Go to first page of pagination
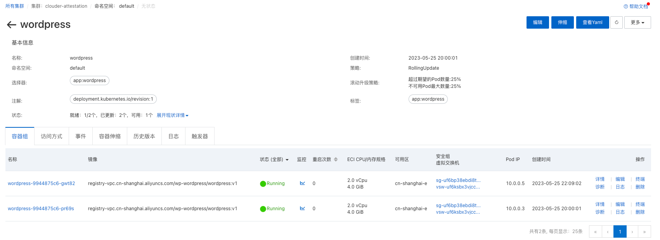Image resolution: width=660 pixels, height=240 pixels. [595, 231]
